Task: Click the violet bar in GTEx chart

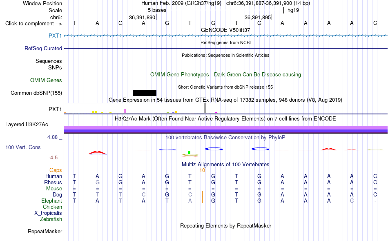Action: coord(125,111)
